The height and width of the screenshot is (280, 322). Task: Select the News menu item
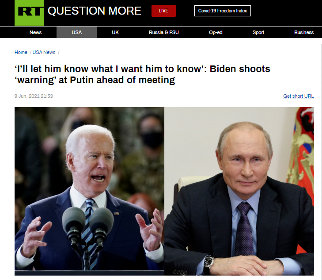[x=35, y=32]
